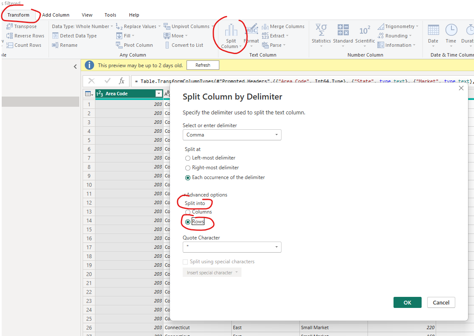Click the Rename column icon

(55, 45)
